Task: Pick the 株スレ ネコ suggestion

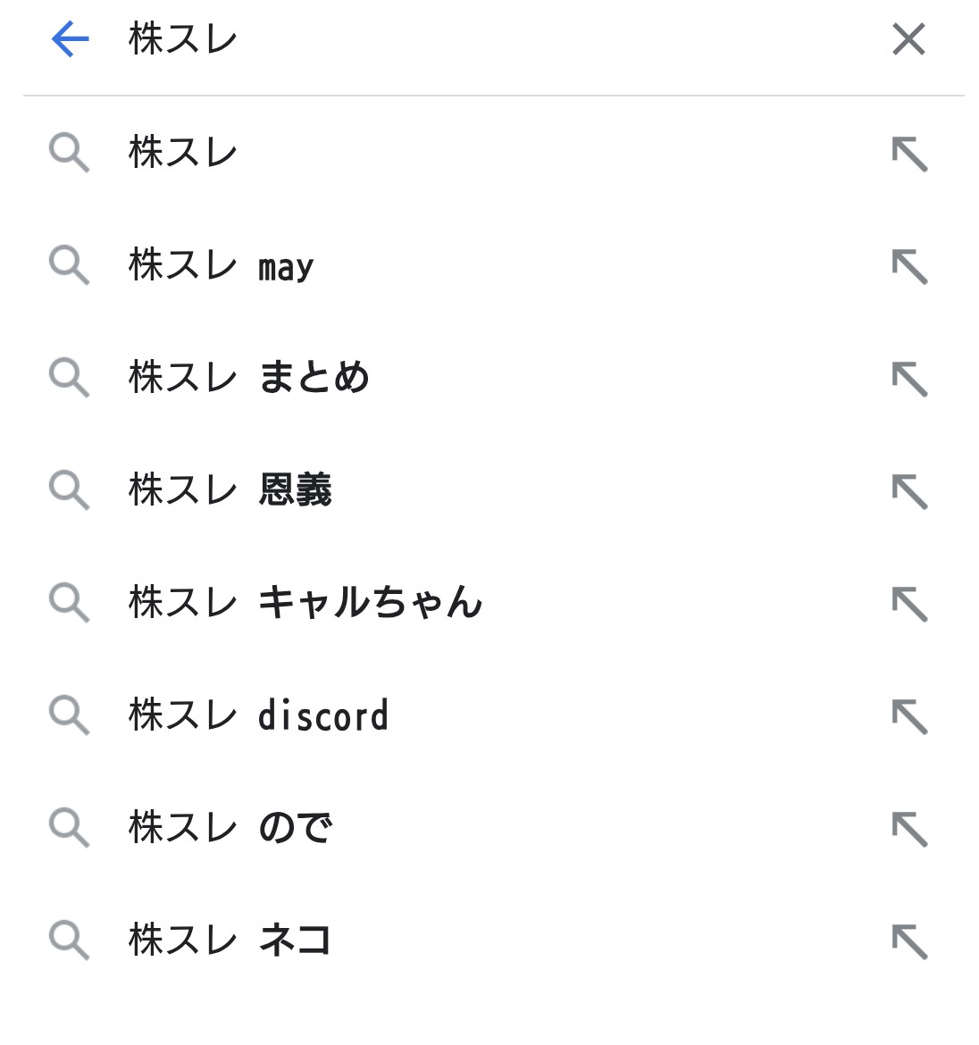Action: pos(230,940)
